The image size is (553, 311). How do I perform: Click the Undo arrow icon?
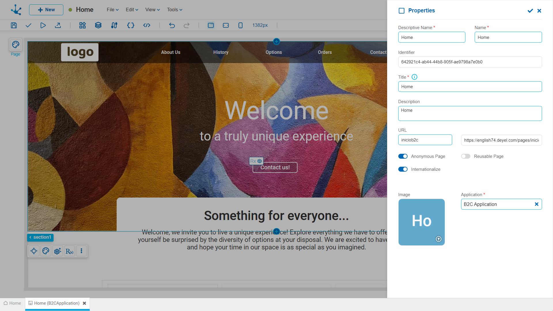point(172,25)
